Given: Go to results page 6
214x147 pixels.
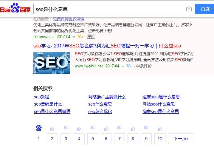Looking at the screenshot, I should point(106,139).
